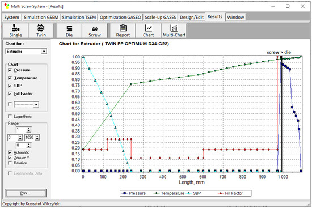The height and width of the screenshot is (208, 312).
Task: Open the Single screw results icon
Action: (15, 31)
